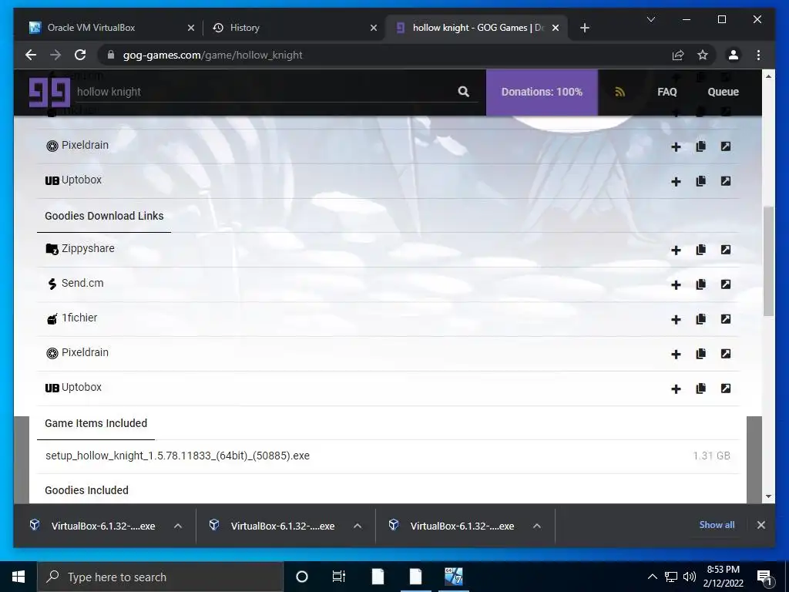The image size is (789, 592).
Task: Click the search magnifier icon
Action: click(x=463, y=92)
